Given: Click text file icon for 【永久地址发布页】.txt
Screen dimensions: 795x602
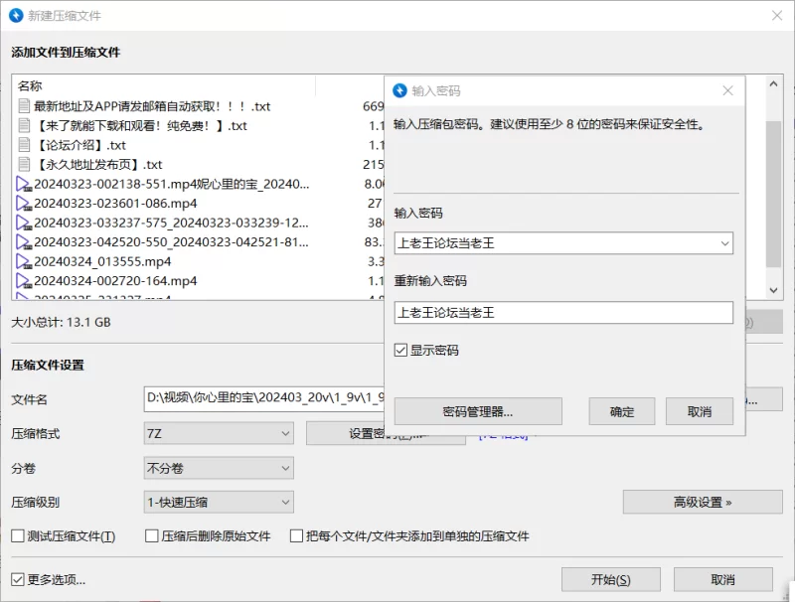Looking at the screenshot, I should click(23, 164).
